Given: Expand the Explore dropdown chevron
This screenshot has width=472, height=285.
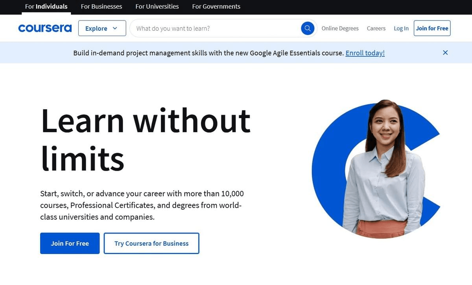Looking at the screenshot, I should 114,28.
